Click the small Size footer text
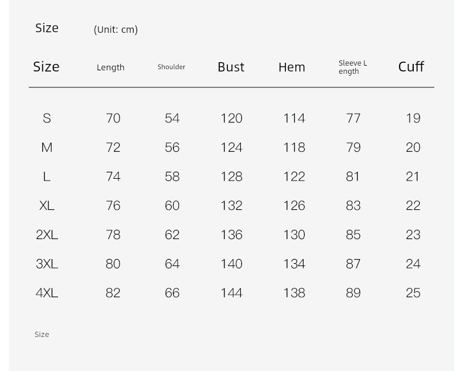463x371 pixels. [42, 335]
